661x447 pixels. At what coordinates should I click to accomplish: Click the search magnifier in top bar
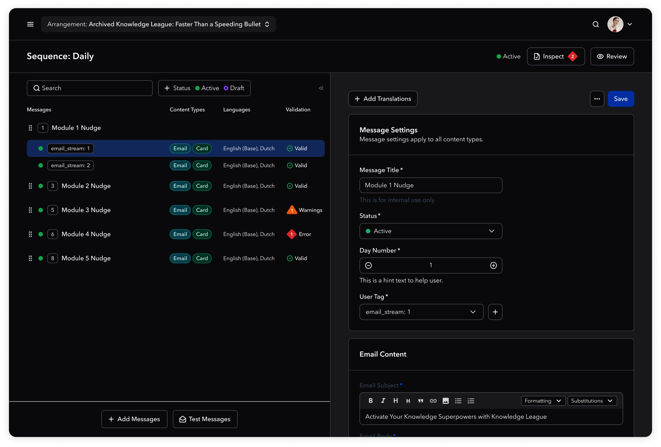(595, 24)
